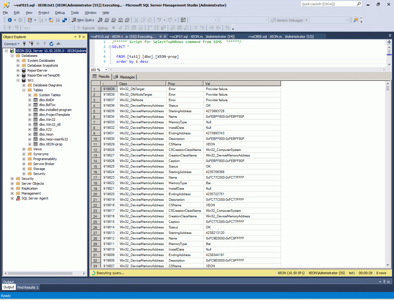Viewport: 394px width, 300px height.
Task: Click the Cancel Executing Query stop icon
Action: (x=114, y=28)
